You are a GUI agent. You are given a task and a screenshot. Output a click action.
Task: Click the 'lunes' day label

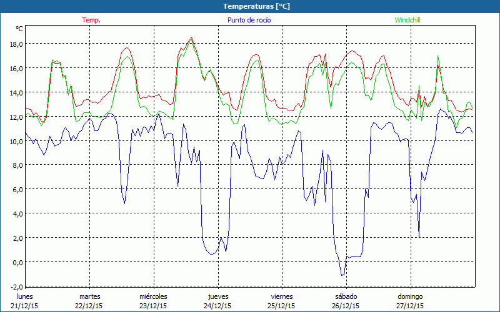25,296
